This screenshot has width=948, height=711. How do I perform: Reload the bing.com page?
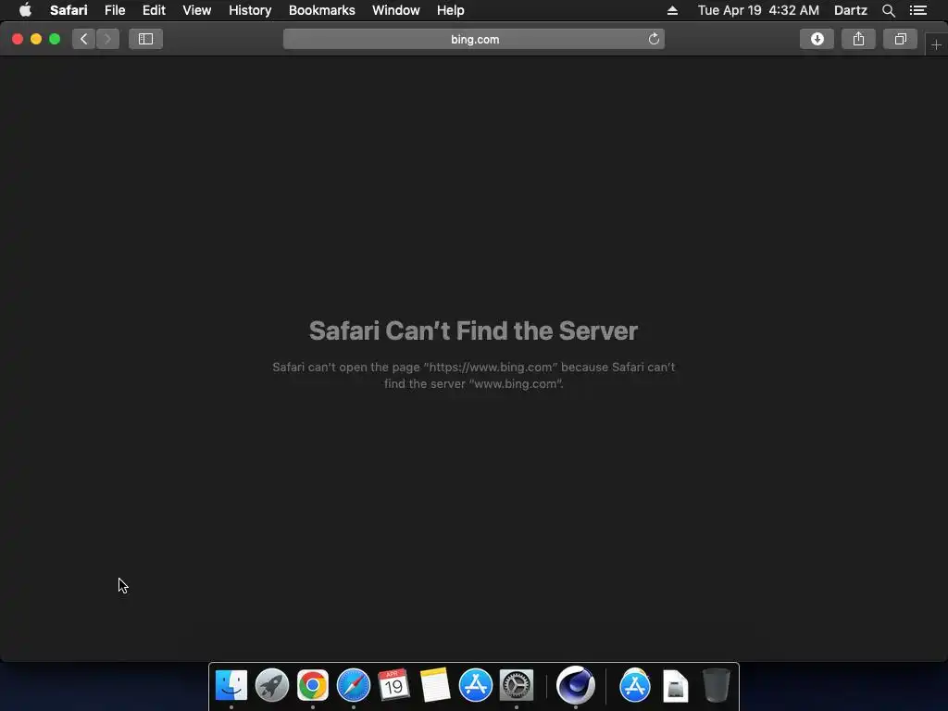(654, 39)
